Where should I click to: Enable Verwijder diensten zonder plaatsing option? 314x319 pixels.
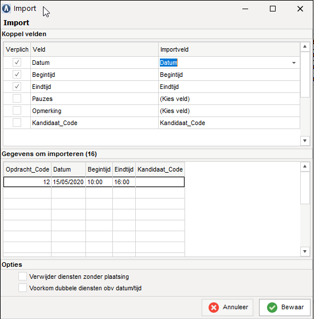(22, 277)
